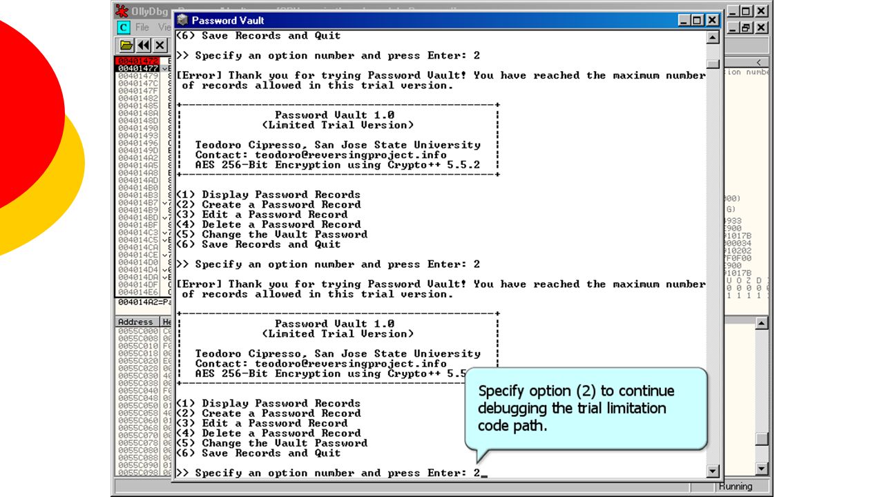Close the Password Vault console window

[712, 21]
